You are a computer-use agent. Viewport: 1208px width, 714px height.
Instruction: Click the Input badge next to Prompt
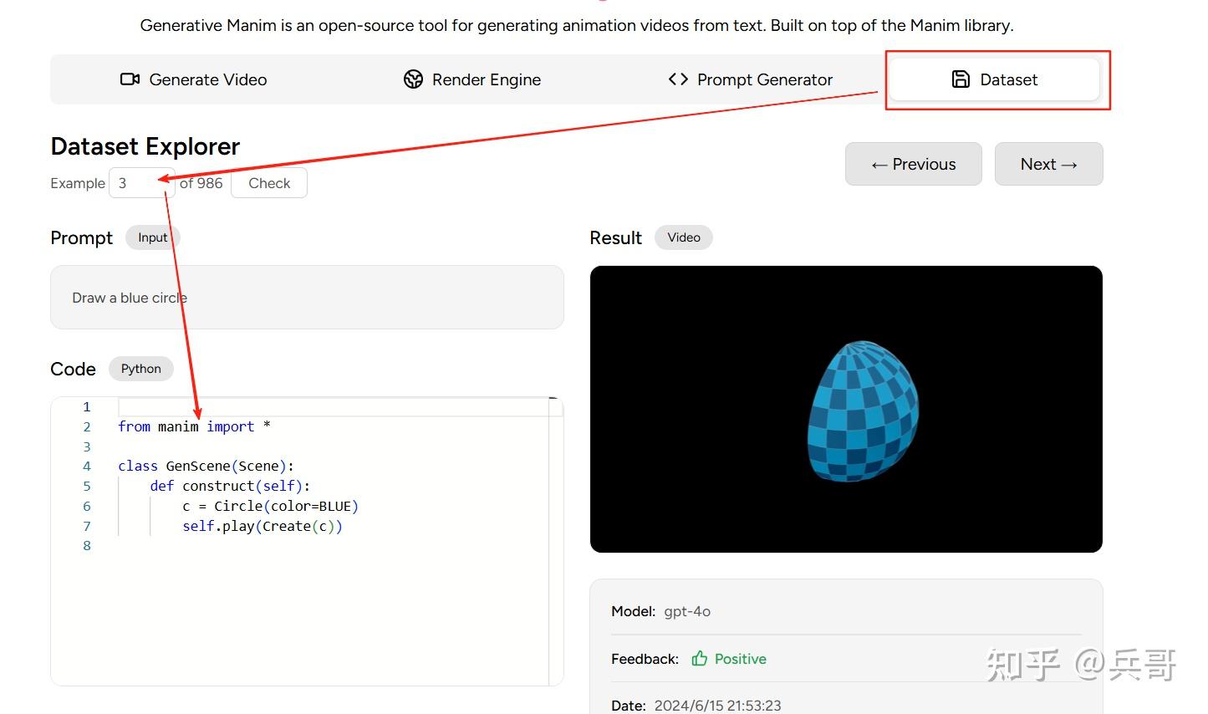tap(153, 237)
